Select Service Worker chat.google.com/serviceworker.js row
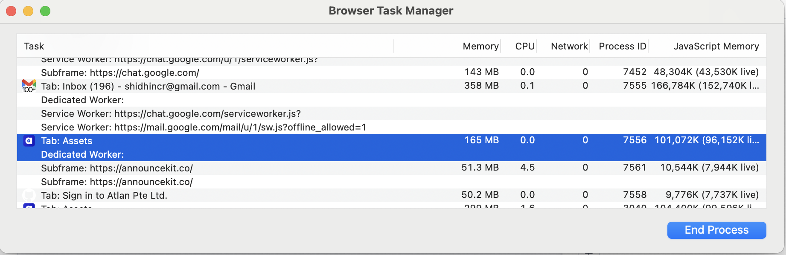Image resolution: width=786 pixels, height=255 pixels. pos(392,113)
